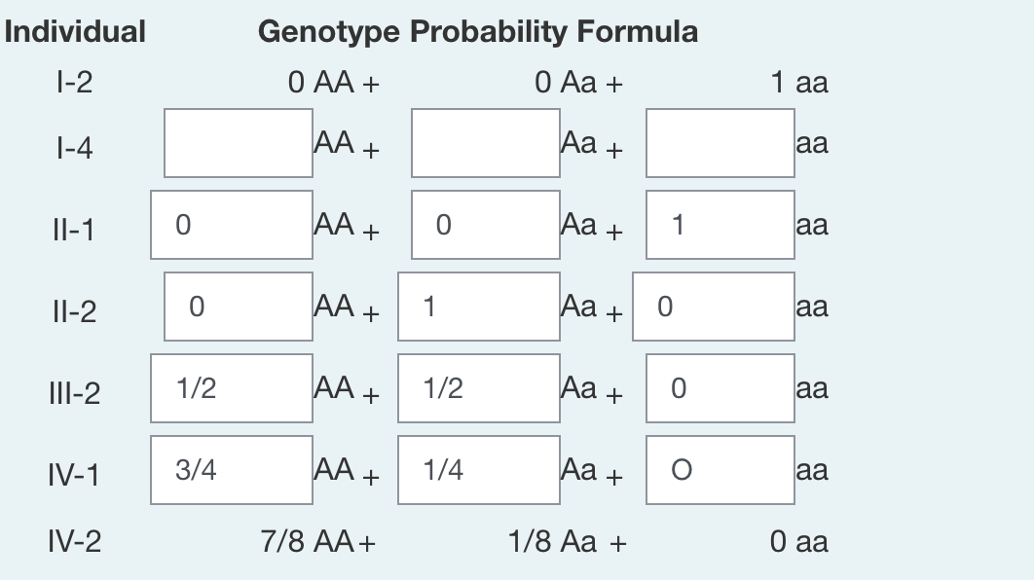Click the Aa input showing 0 in row II-1

coord(485,224)
